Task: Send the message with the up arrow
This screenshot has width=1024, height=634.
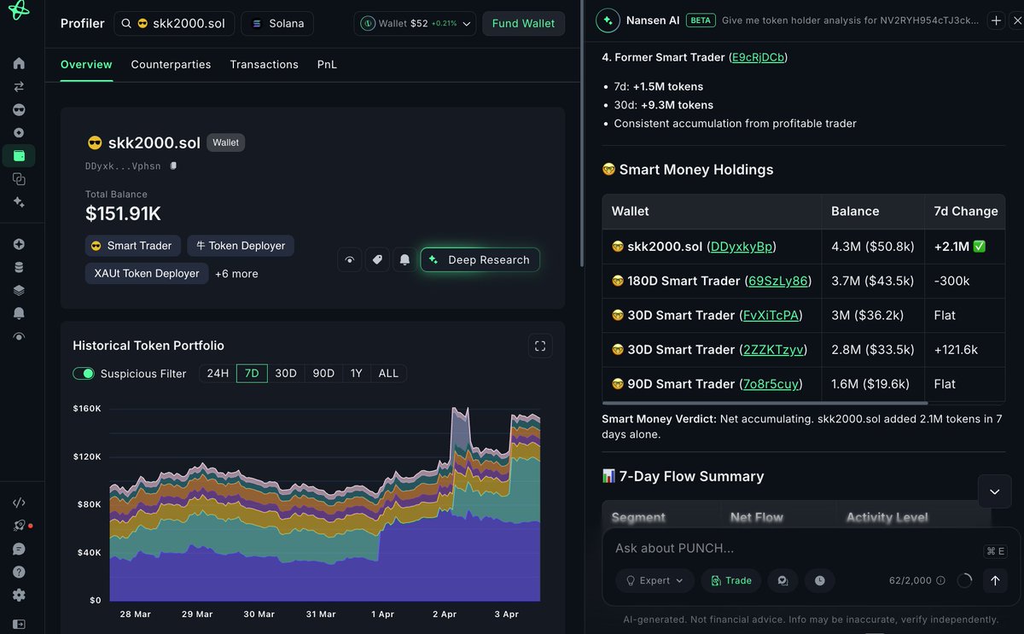Action: pyautogui.click(x=995, y=580)
